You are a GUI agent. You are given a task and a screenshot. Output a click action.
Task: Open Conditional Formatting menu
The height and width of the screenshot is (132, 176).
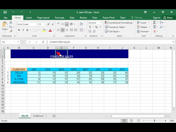pyautogui.click(x=119, y=23)
